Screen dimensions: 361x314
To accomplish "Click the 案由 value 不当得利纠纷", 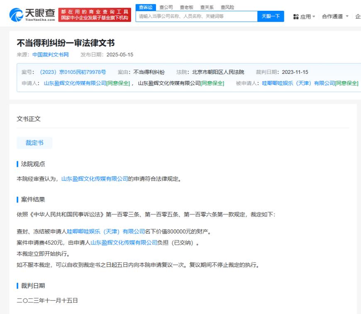I will click(x=149, y=72).
